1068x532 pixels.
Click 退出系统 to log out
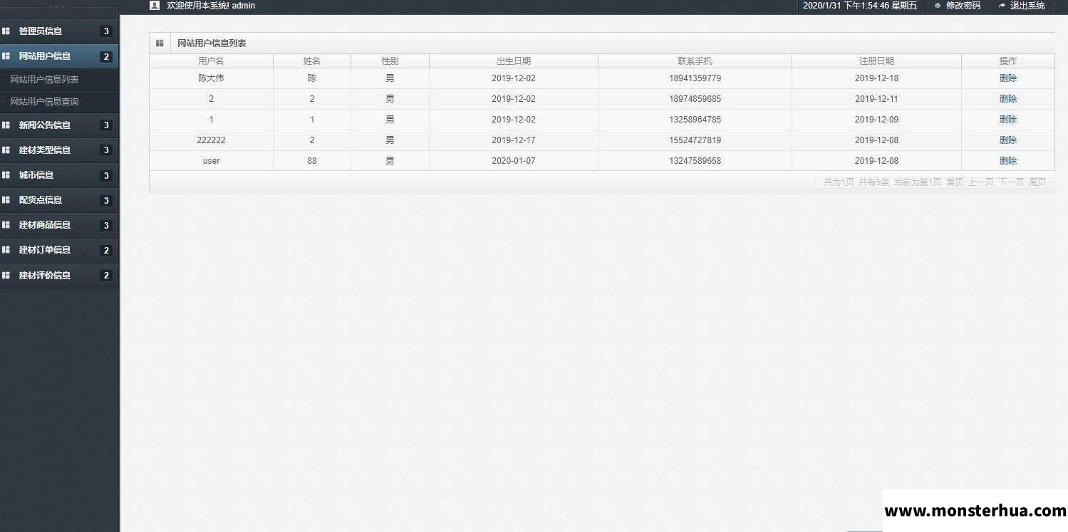[x=1027, y=6]
